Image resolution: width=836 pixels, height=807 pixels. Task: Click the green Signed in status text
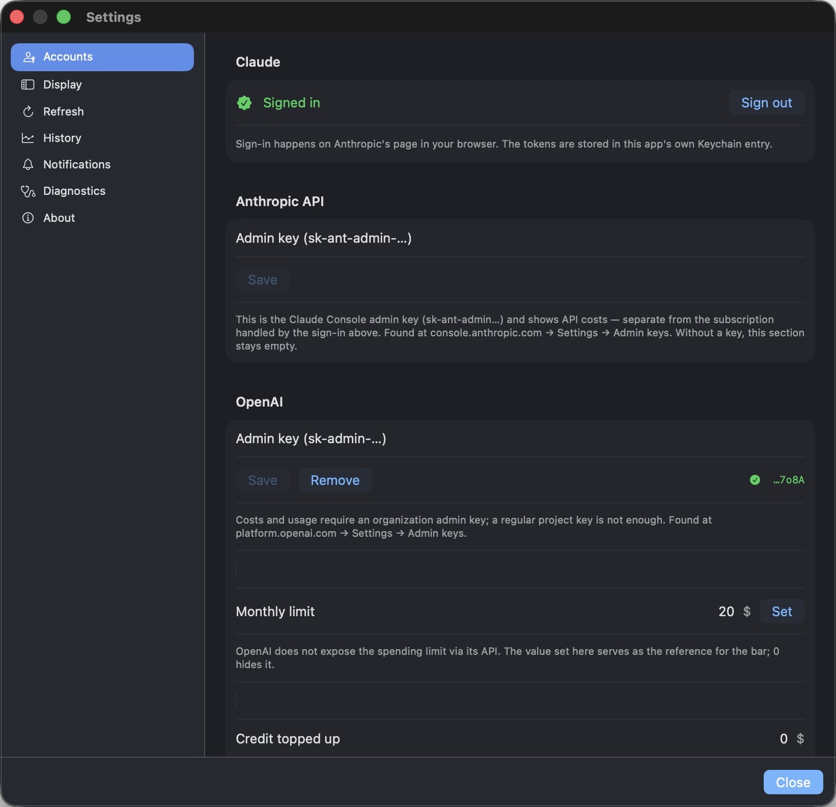coord(292,103)
